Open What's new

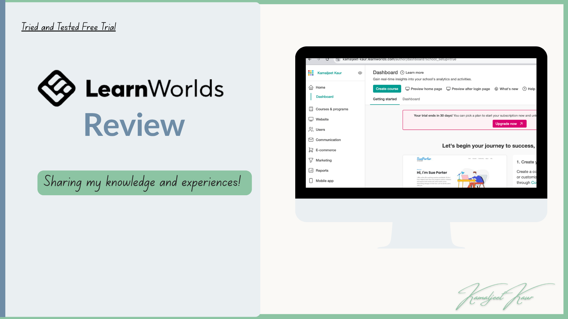coord(509,89)
